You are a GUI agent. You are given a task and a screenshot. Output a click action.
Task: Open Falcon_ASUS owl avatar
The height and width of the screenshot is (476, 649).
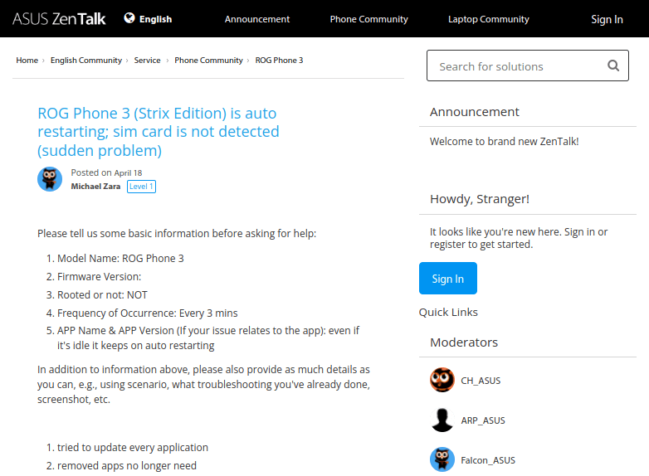coord(442,459)
